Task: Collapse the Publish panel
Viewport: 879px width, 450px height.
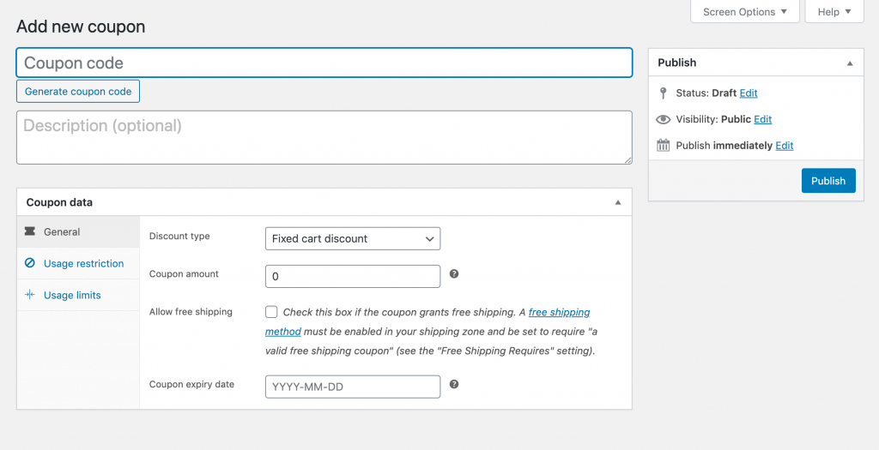Action: (850, 63)
